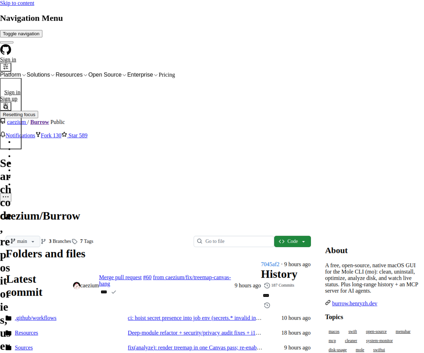Viewport: 424px width, 353px height.
Task: Click the GitHub Octocat logo
Action: pyautogui.click(x=6, y=50)
